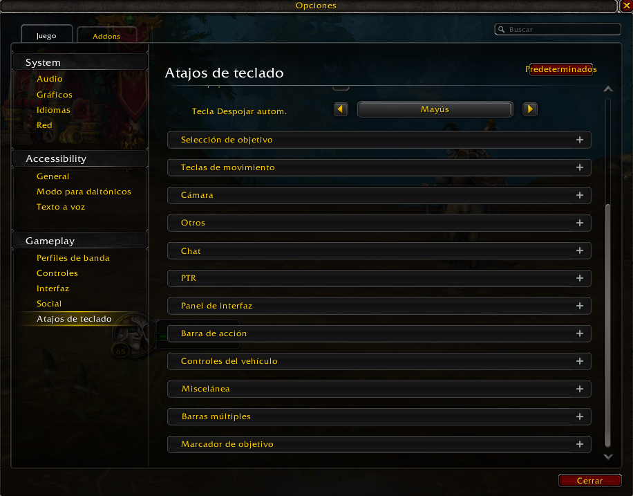This screenshot has height=496, width=633.
Task: Click the Buscar search field
Action: click(x=558, y=30)
